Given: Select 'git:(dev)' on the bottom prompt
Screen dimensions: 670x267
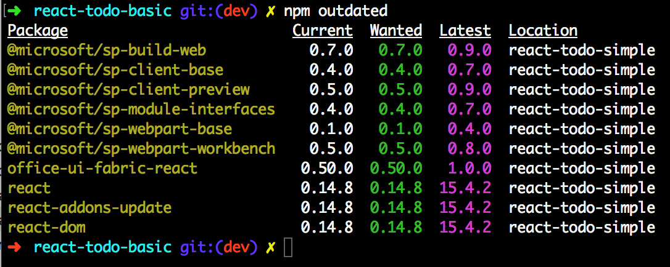Looking at the screenshot, I should pyautogui.click(x=219, y=247).
